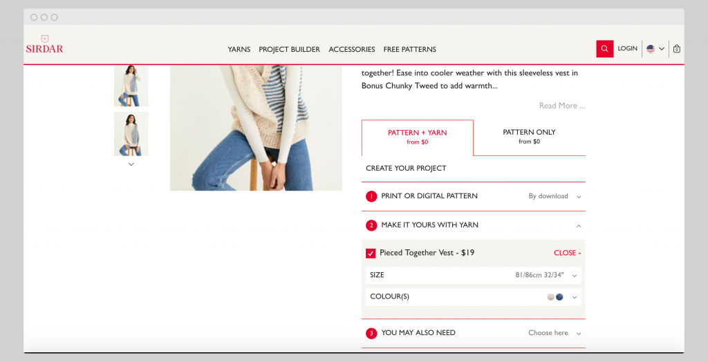Click the 81/86cm 32/34" size value
This screenshot has width=708, height=362.
pos(539,275)
